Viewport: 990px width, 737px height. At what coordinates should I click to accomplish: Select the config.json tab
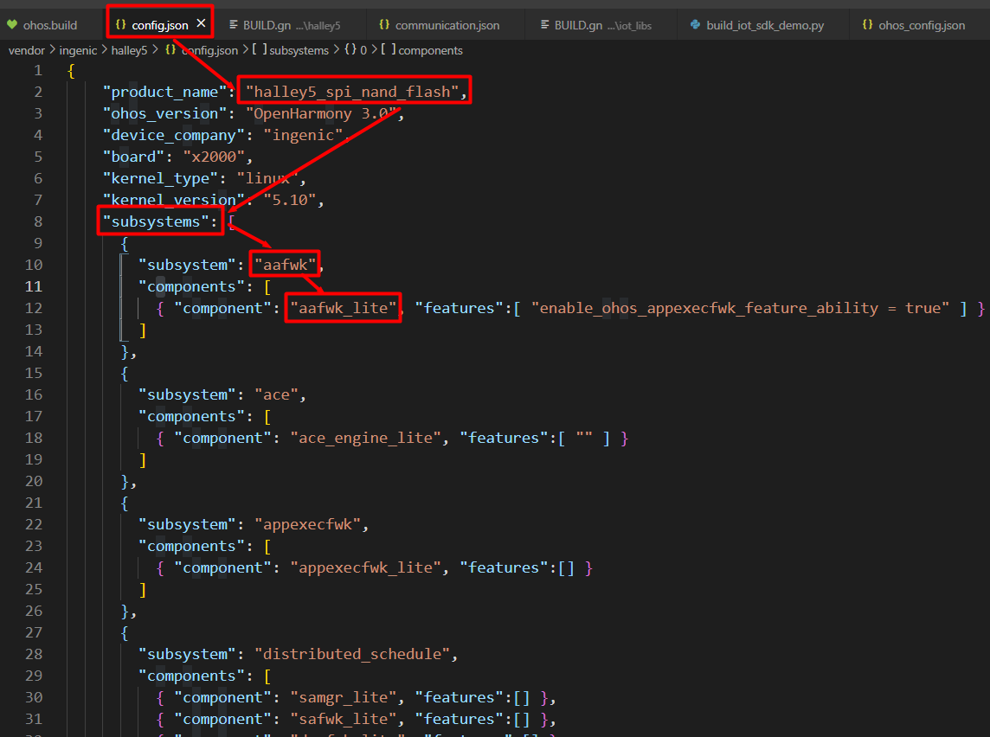(x=160, y=25)
